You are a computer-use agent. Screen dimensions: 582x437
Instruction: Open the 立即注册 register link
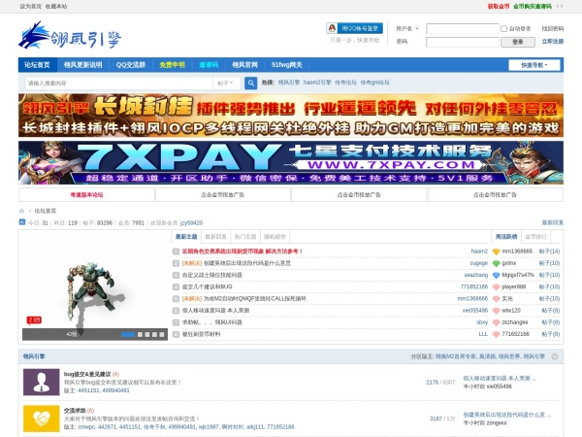pyautogui.click(x=552, y=41)
